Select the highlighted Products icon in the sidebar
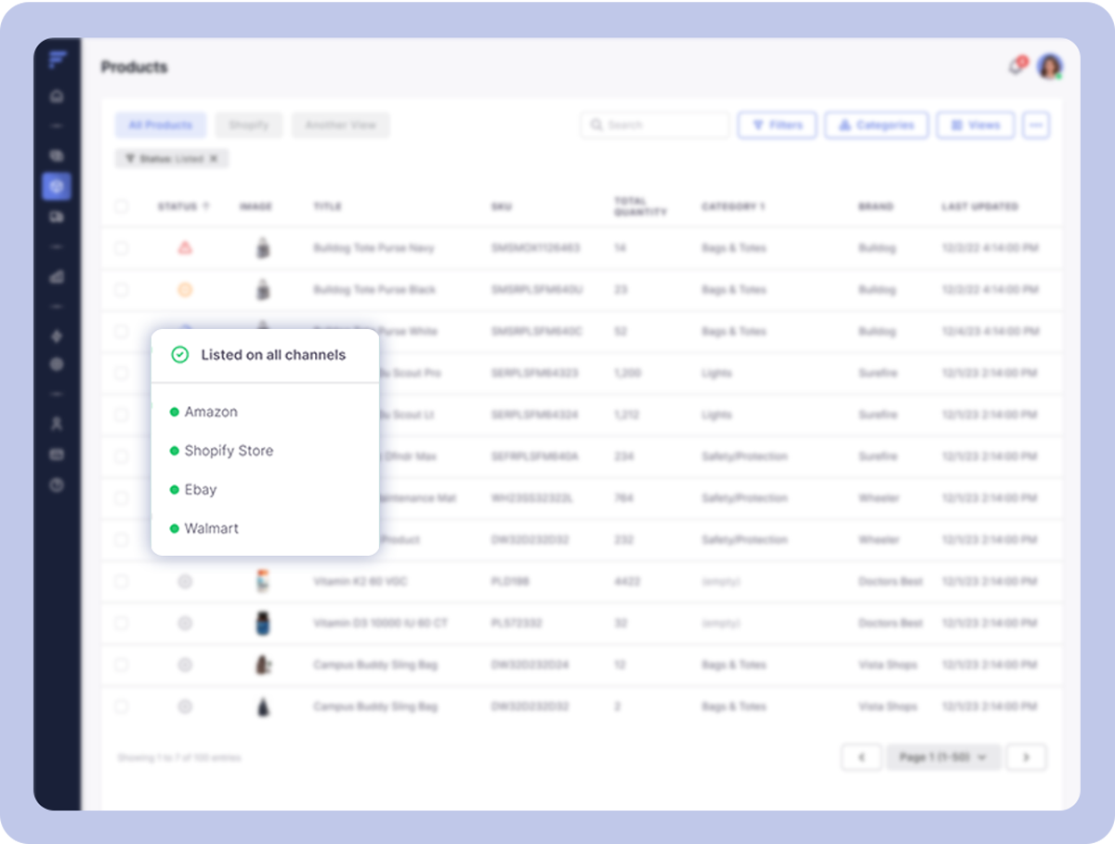The image size is (1115, 844). (57, 186)
